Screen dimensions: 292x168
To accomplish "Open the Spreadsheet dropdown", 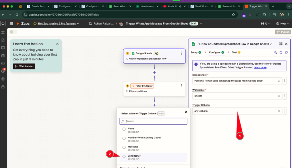I will pyautogui.click(x=237, y=81).
